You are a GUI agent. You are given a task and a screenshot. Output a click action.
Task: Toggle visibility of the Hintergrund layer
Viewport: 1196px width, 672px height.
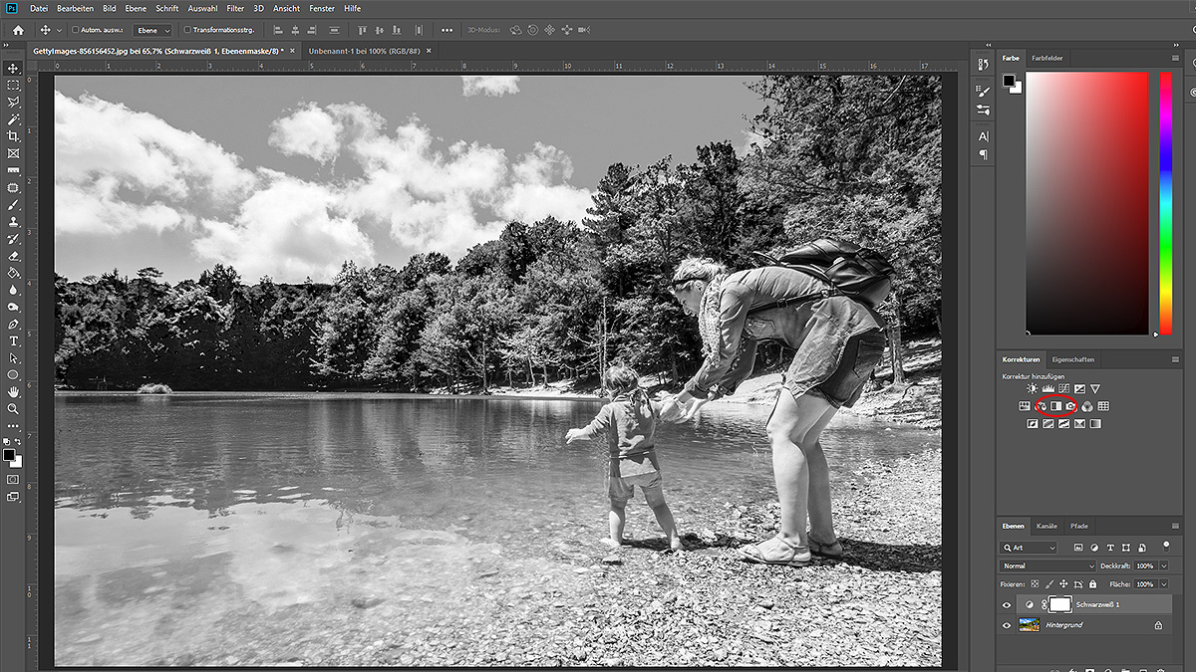pos(1006,625)
